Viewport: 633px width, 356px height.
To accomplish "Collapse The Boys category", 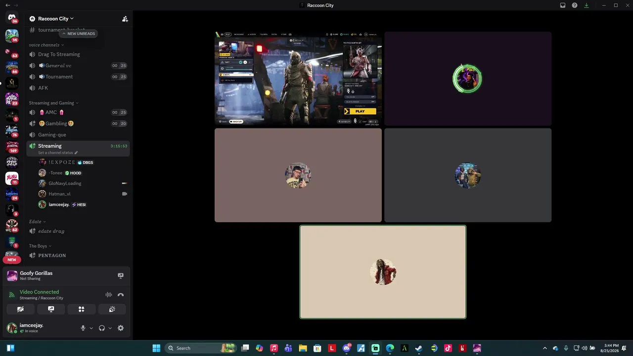I will pyautogui.click(x=40, y=246).
